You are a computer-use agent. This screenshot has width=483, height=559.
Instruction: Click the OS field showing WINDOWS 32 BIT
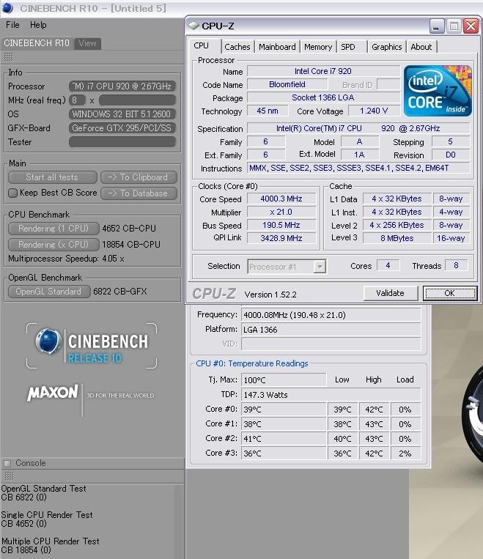click(x=122, y=114)
